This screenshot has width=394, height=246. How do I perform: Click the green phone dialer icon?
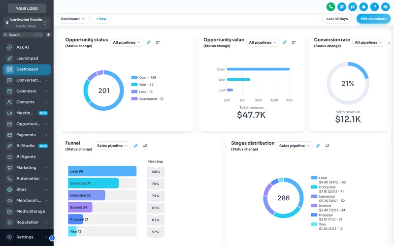click(330, 7)
